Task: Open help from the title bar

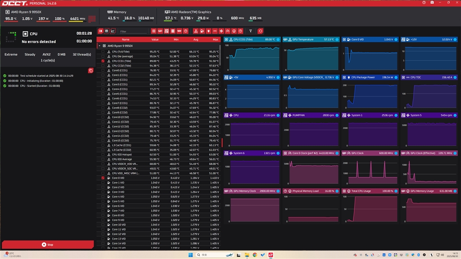Action: pyautogui.click(x=424, y=2)
